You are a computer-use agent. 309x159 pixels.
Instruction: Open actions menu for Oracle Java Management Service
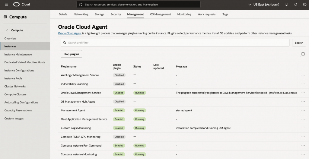point(303,93)
